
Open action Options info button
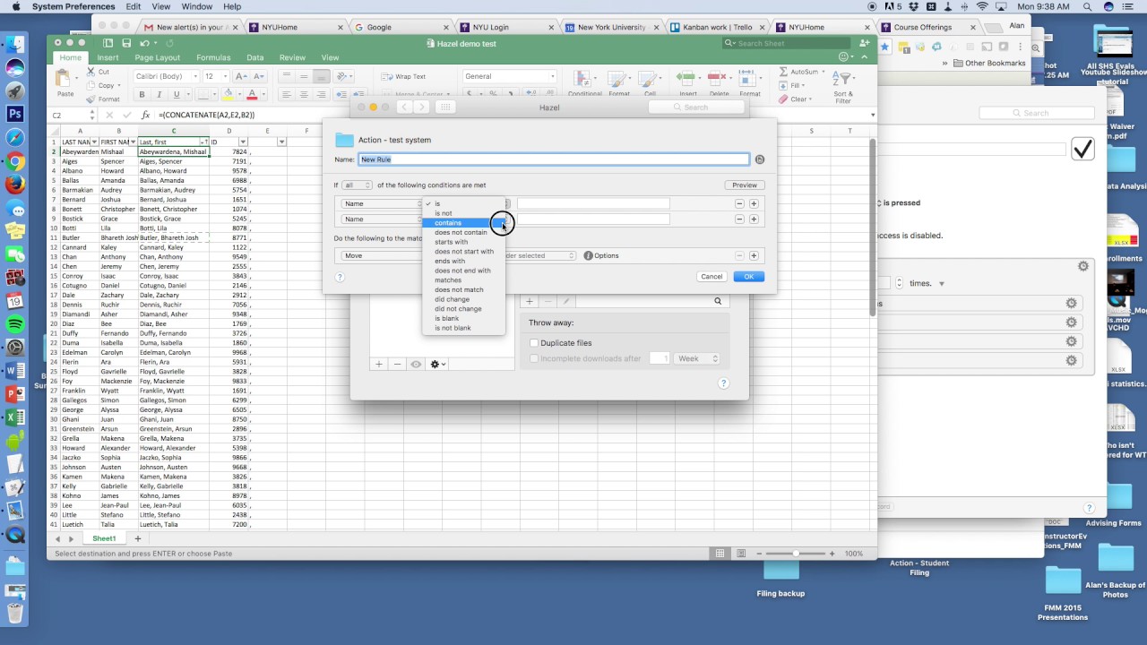click(x=589, y=255)
